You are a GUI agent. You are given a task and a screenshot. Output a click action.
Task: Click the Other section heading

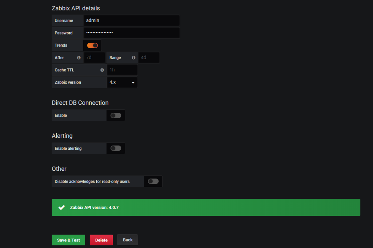(59, 169)
